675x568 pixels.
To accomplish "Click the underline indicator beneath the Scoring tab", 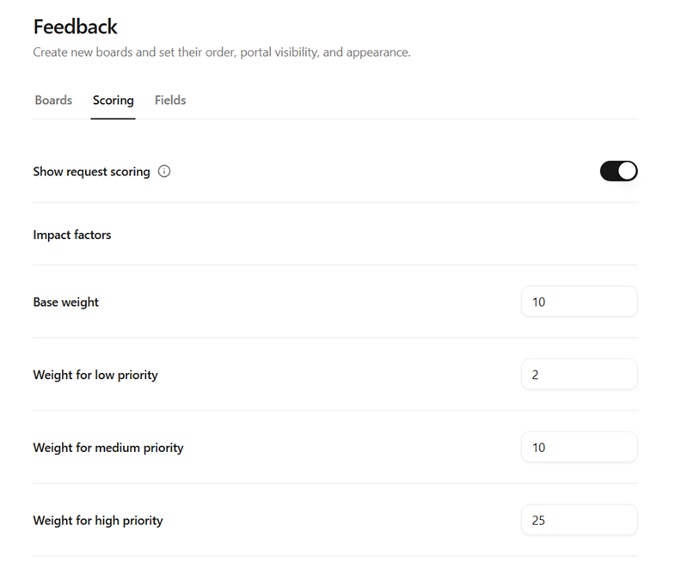I will [113, 119].
